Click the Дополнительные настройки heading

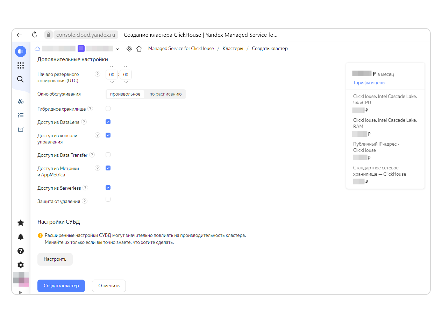click(x=73, y=59)
